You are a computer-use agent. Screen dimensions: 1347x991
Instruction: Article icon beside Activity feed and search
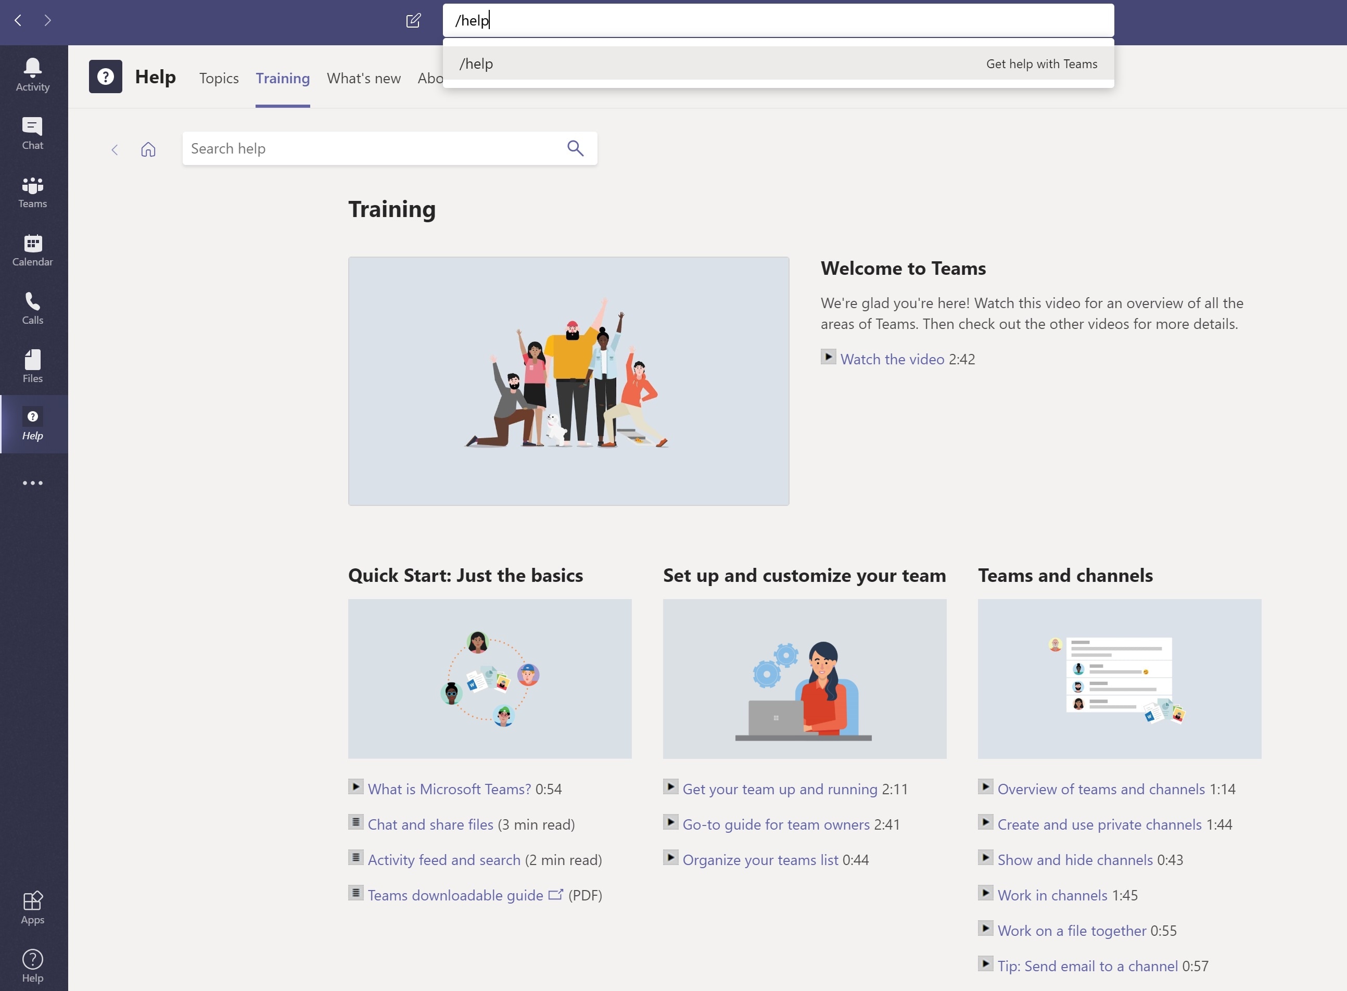[355, 857]
